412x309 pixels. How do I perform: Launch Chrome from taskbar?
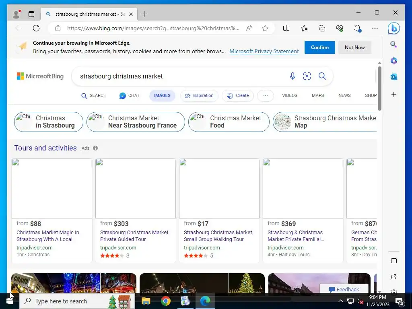coord(165,301)
